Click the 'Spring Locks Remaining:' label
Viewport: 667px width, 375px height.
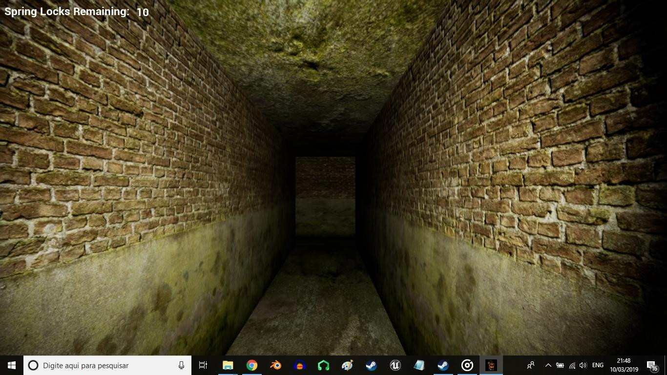[x=67, y=12]
